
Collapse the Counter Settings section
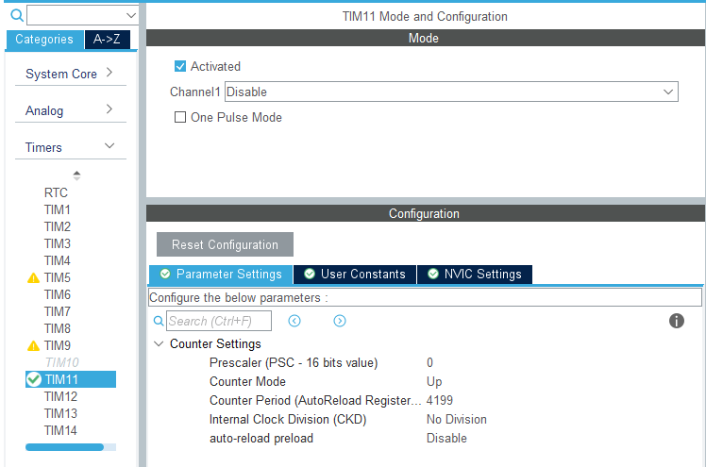click(159, 344)
